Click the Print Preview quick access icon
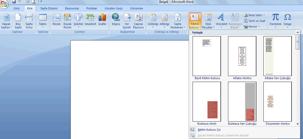Image resolution: width=303 pixels, height=139 pixels. (34, 2)
